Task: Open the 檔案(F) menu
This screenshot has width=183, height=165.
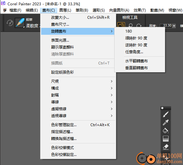Action: pos(15,10)
